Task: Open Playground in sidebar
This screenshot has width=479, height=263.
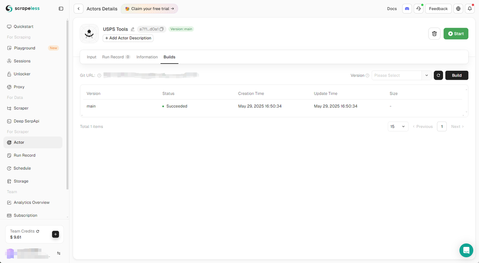Action: coord(33,48)
